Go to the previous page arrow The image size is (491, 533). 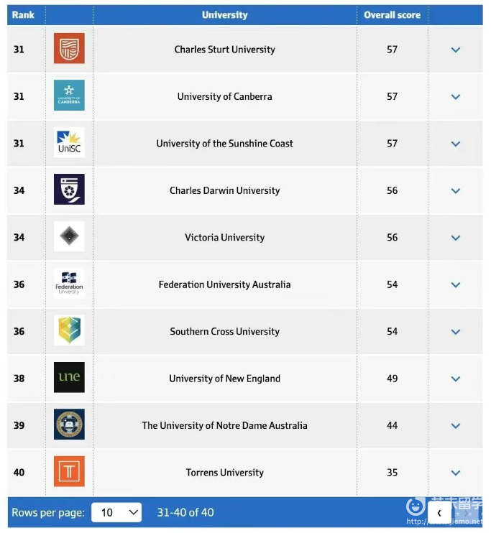(439, 513)
